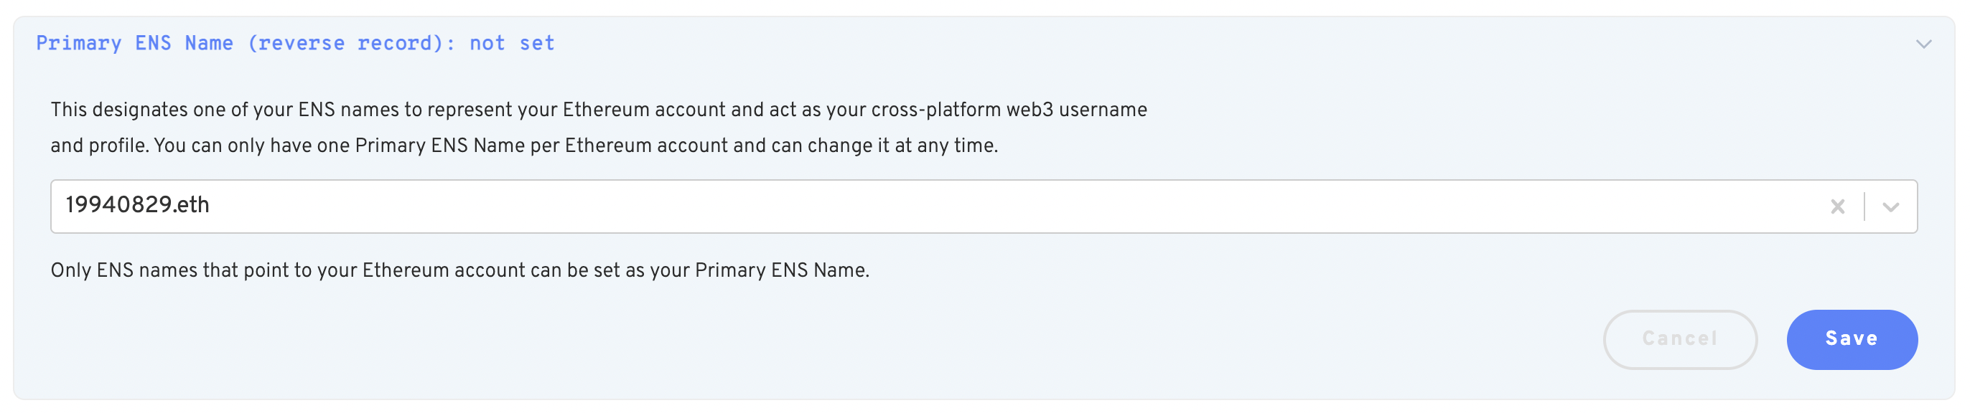Image resolution: width=1970 pixels, height=413 pixels.
Task: Click the note below the name selector
Action: (x=459, y=271)
